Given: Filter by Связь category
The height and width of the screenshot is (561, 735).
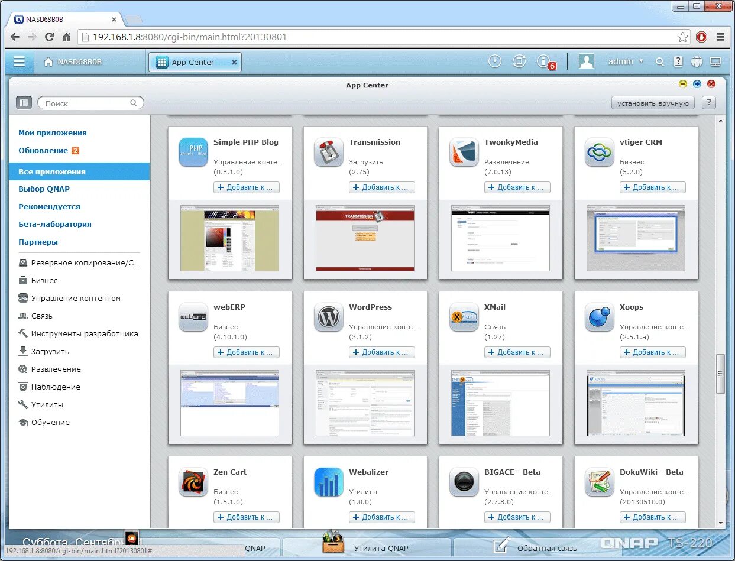Looking at the screenshot, I should (35, 316).
